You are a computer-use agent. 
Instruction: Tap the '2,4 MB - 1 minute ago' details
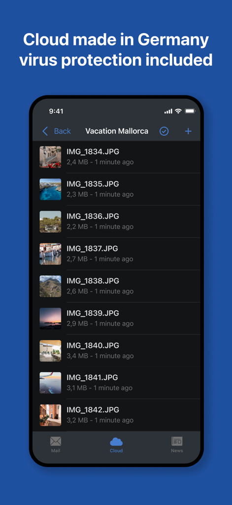100,162
